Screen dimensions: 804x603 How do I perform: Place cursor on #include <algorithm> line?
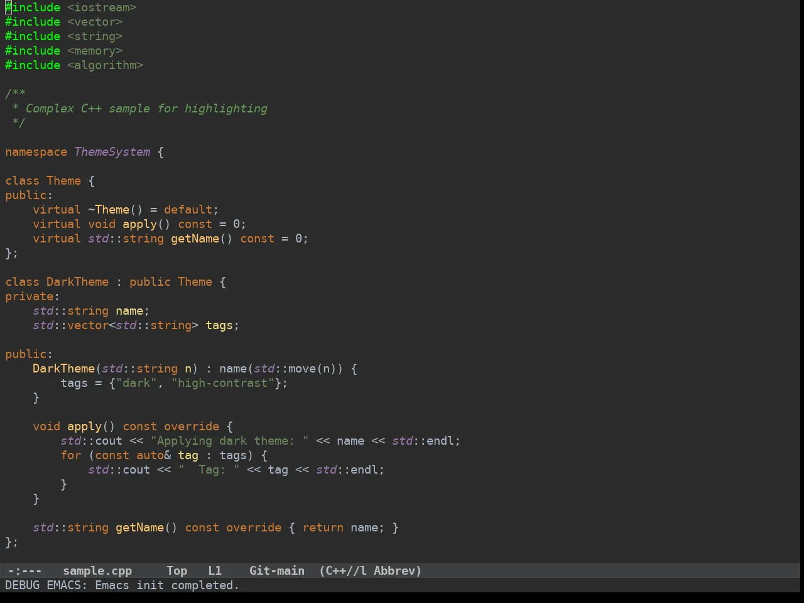pos(74,65)
